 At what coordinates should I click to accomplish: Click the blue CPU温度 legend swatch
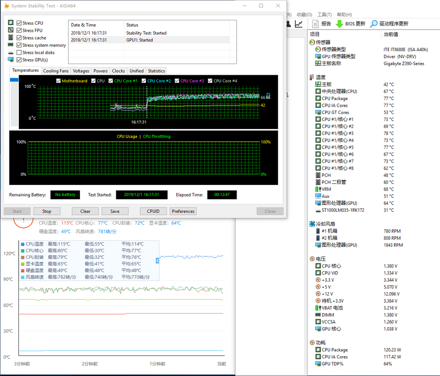pos(22,244)
